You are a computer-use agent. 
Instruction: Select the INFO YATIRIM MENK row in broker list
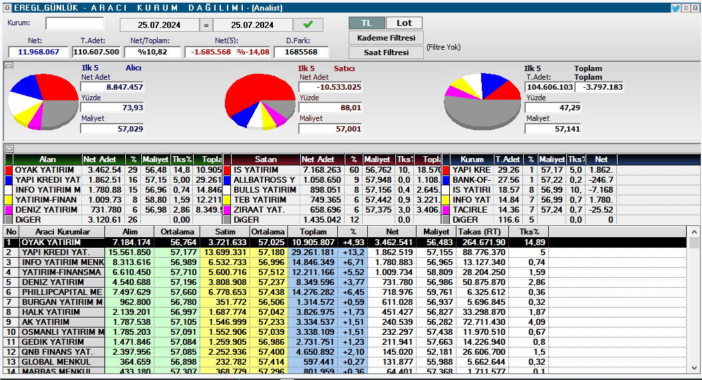345,262
